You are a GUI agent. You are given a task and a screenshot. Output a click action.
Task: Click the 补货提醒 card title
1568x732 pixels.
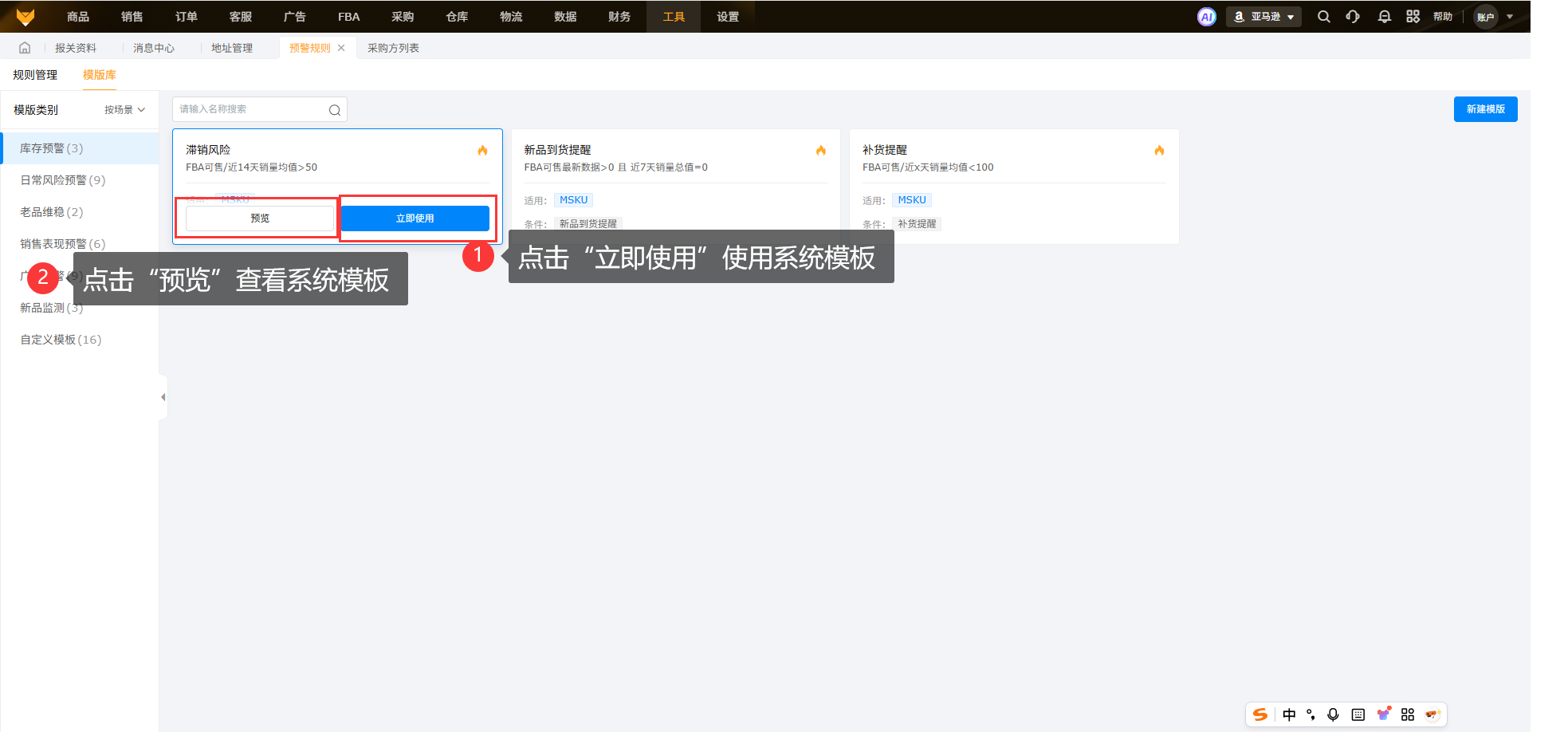885,150
